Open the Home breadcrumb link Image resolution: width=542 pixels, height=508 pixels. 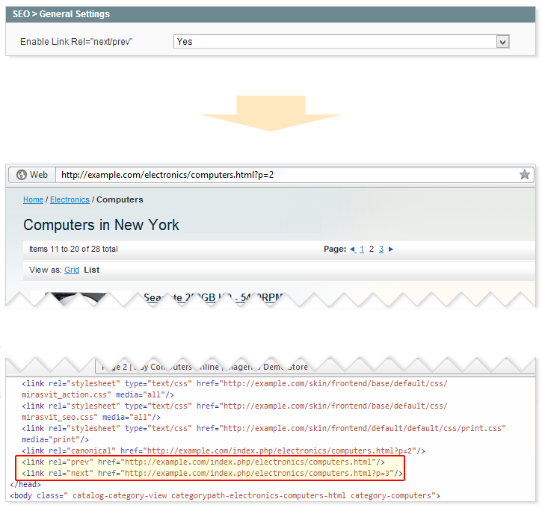point(33,200)
